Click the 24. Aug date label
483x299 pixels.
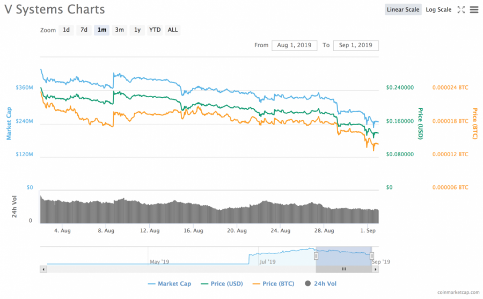point(280,231)
